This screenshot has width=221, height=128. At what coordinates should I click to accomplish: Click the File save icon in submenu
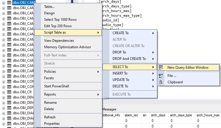point(161,76)
